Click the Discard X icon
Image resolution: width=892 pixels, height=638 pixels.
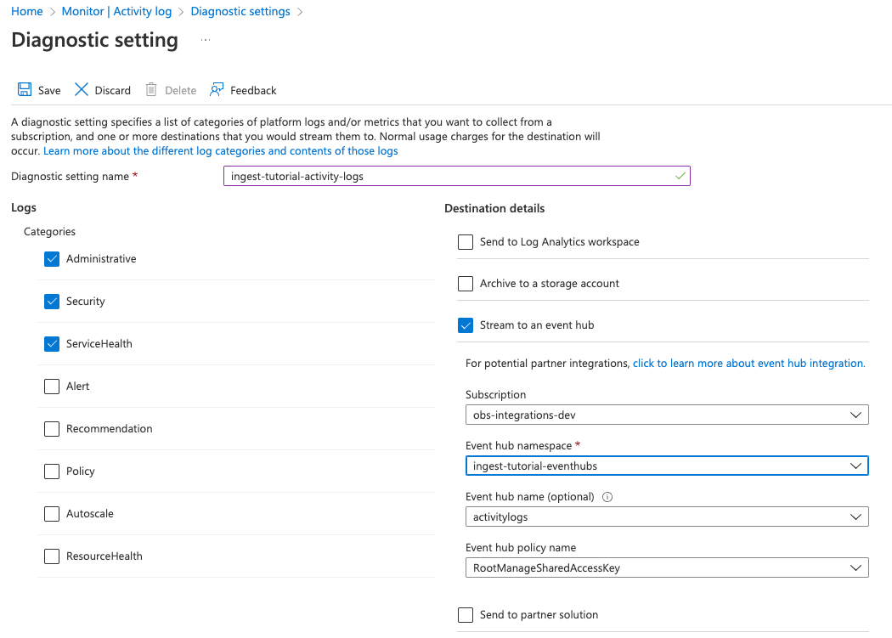pyautogui.click(x=82, y=89)
